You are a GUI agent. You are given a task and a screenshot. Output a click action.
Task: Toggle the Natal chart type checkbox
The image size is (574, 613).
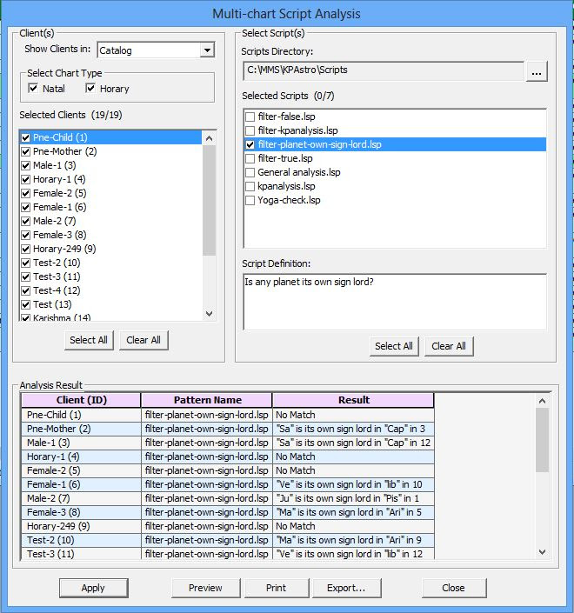(33, 89)
